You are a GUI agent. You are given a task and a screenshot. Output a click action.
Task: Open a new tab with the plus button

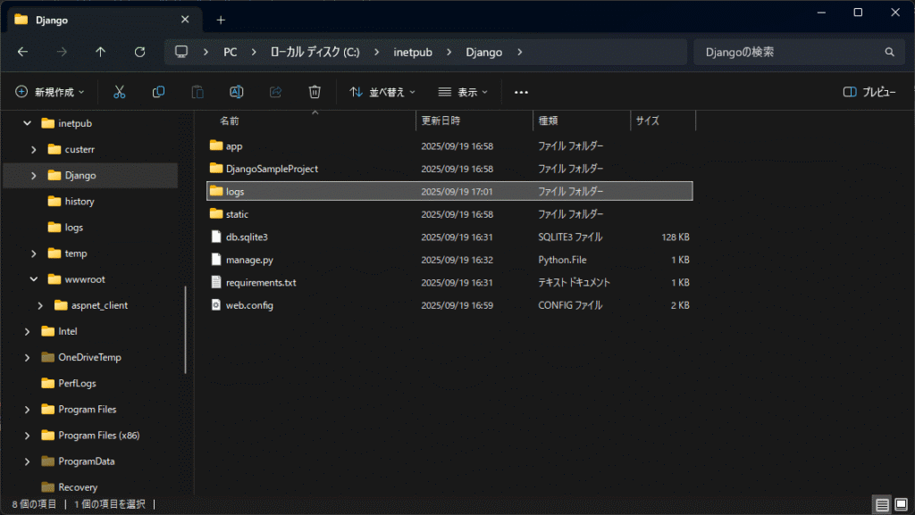pos(221,20)
